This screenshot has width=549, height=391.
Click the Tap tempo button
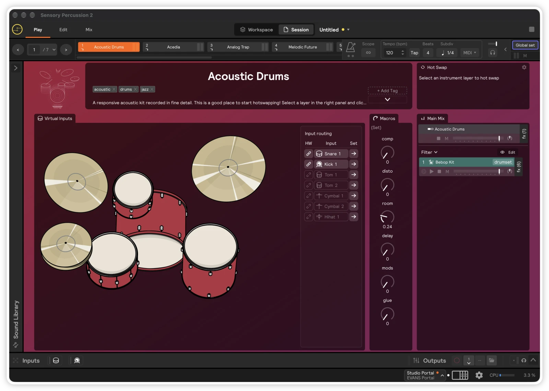414,53
